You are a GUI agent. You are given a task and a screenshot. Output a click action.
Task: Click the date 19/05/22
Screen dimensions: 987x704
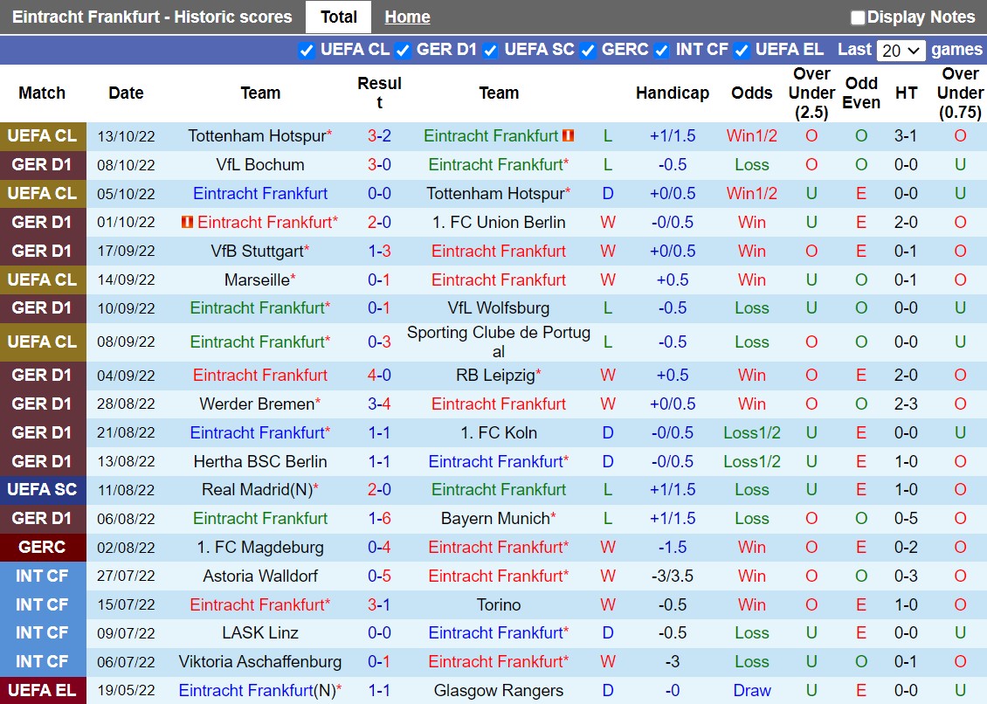(x=126, y=691)
